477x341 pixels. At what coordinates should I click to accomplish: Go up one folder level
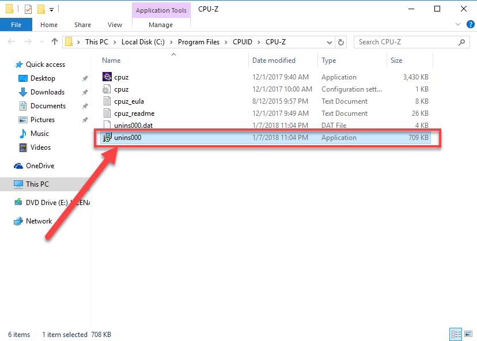(55, 41)
